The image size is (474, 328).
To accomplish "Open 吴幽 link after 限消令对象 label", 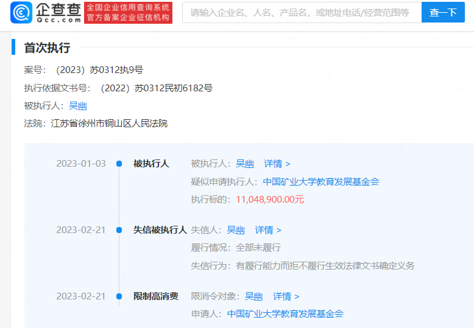I will click(253, 296).
